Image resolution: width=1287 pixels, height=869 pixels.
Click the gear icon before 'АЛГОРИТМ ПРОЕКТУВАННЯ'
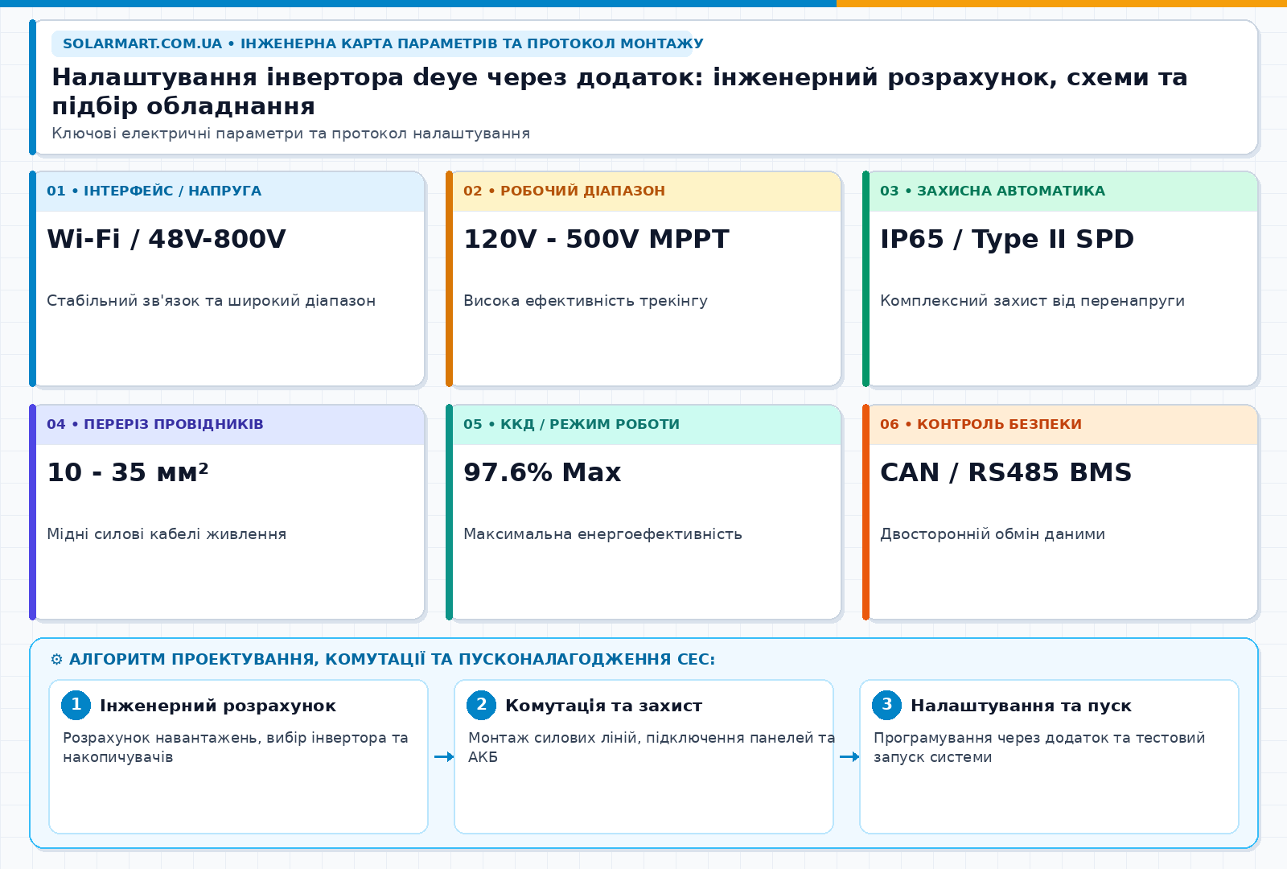(56, 660)
